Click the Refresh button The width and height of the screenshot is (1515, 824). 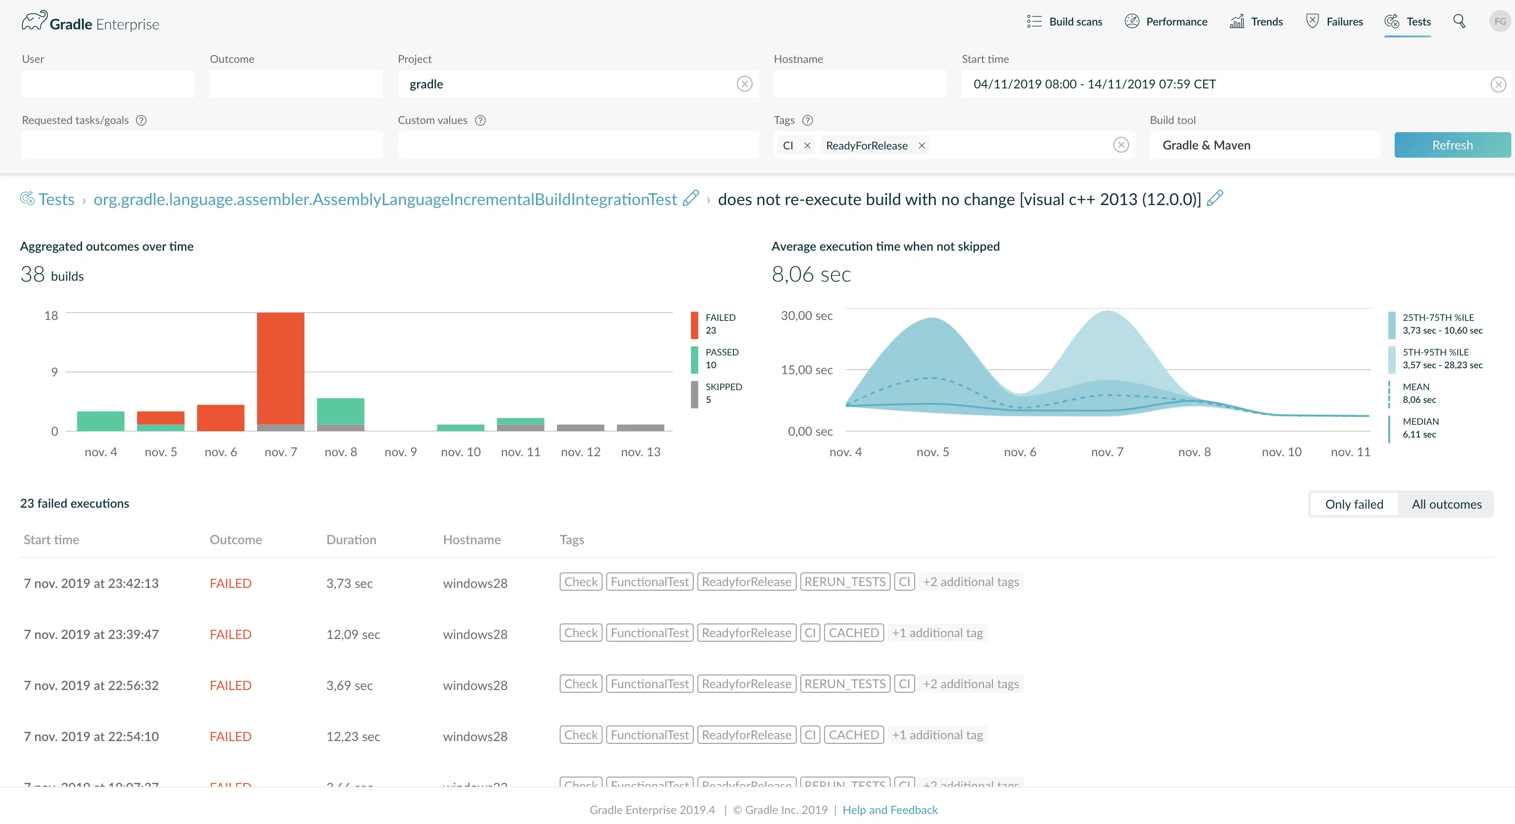click(x=1452, y=144)
